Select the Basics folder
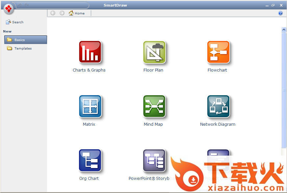287x193 pixels. click(26, 40)
